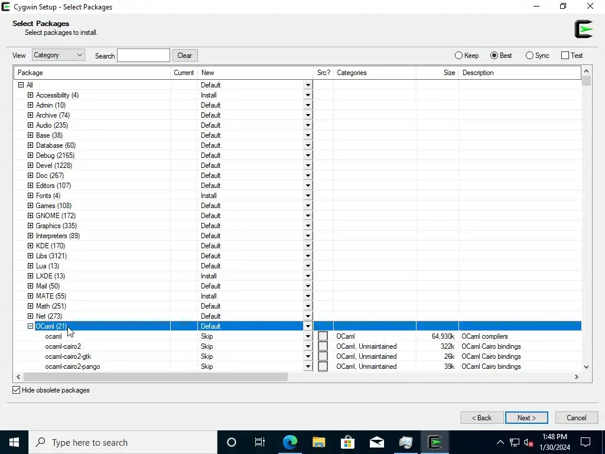Viewport: 605px width, 454px height.
Task: Expand the Devel (1228) category
Action: (x=31, y=166)
